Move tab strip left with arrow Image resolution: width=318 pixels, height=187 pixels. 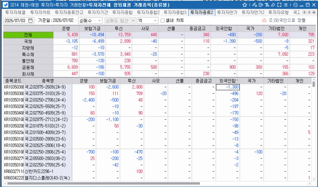tap(304, 12)
